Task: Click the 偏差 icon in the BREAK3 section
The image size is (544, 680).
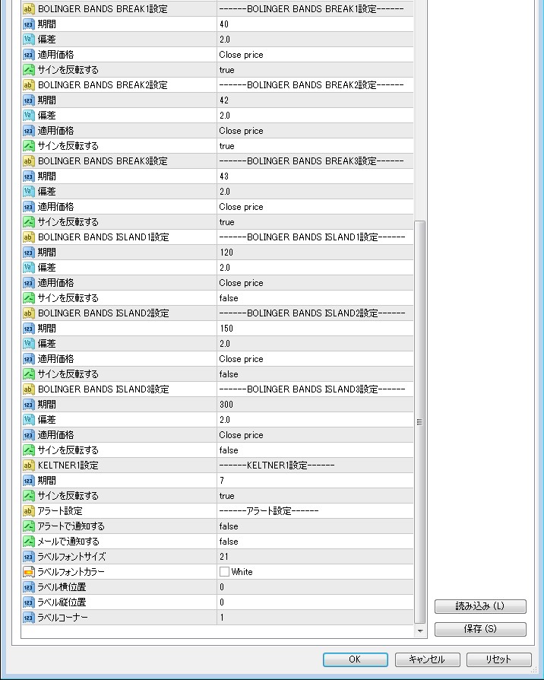Action: click(x=29, y=192)
